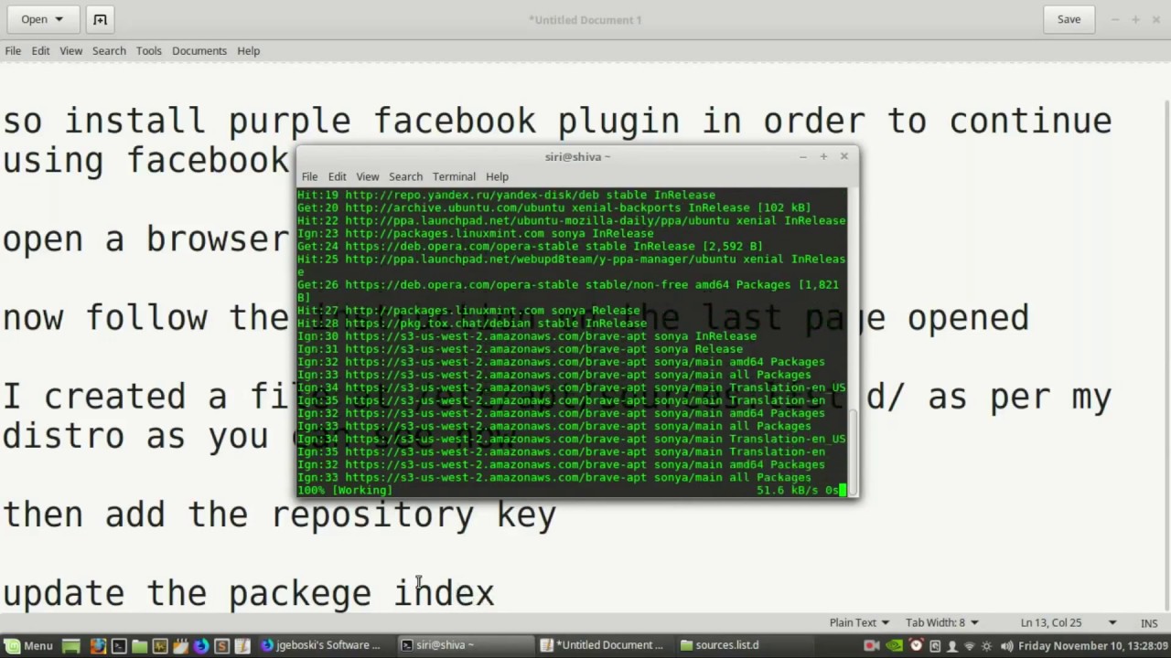This screenshot has height=658, width=1171.
Task: Open the user applet tray icon
Action: click(952, 646)
